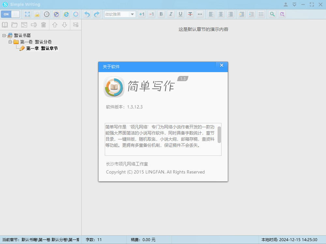Redo the last edit
The height and width of the screenshot is (244, 326).
(97, 14)
